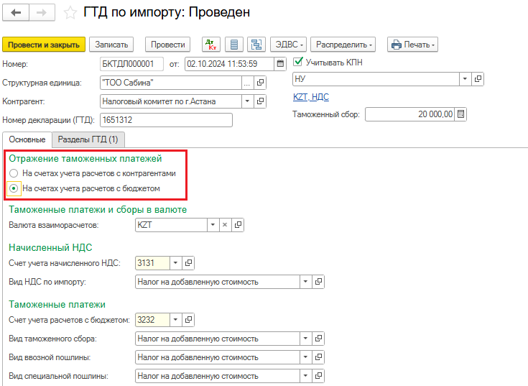Open the document movements list icon
The height and width of the screenshot is (386, 528).
click(x=234, y=45)
